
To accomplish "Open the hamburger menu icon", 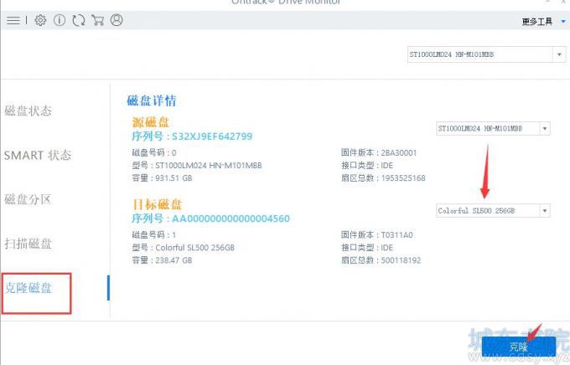I will pos(13,20).
